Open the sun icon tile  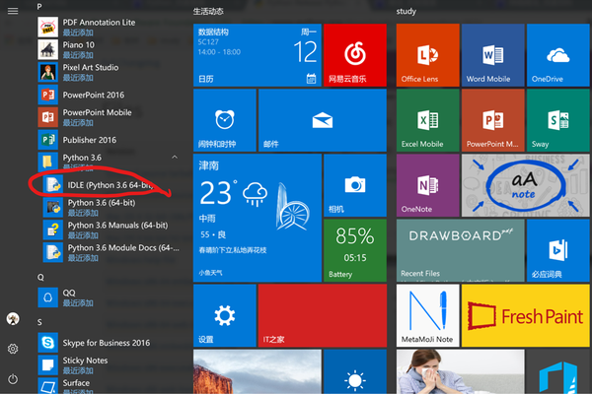[x=355, y=371]
